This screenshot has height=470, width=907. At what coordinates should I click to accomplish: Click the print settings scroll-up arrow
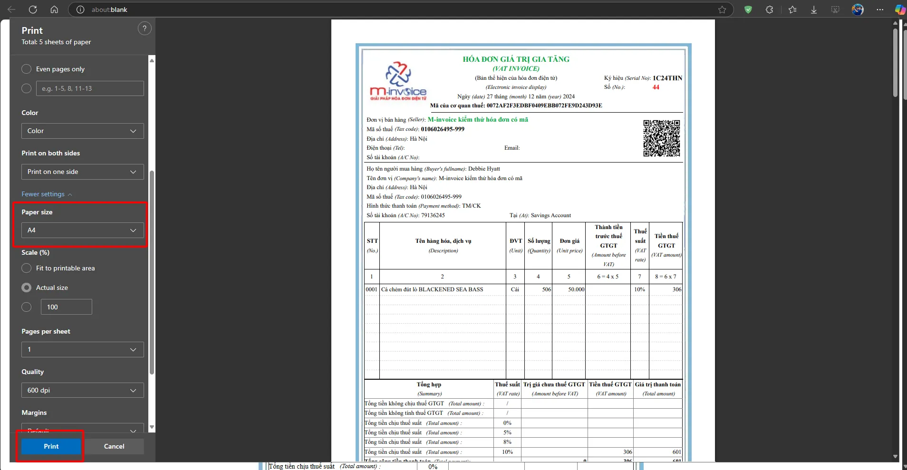[x=152, y=60]
